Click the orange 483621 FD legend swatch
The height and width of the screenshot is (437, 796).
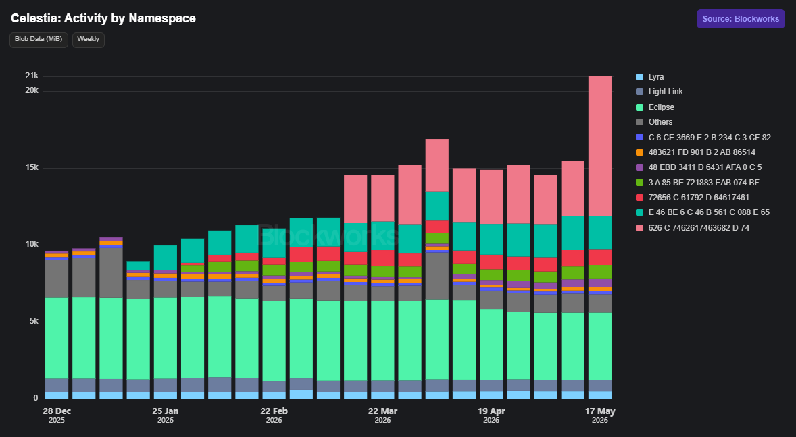[640, 152]
